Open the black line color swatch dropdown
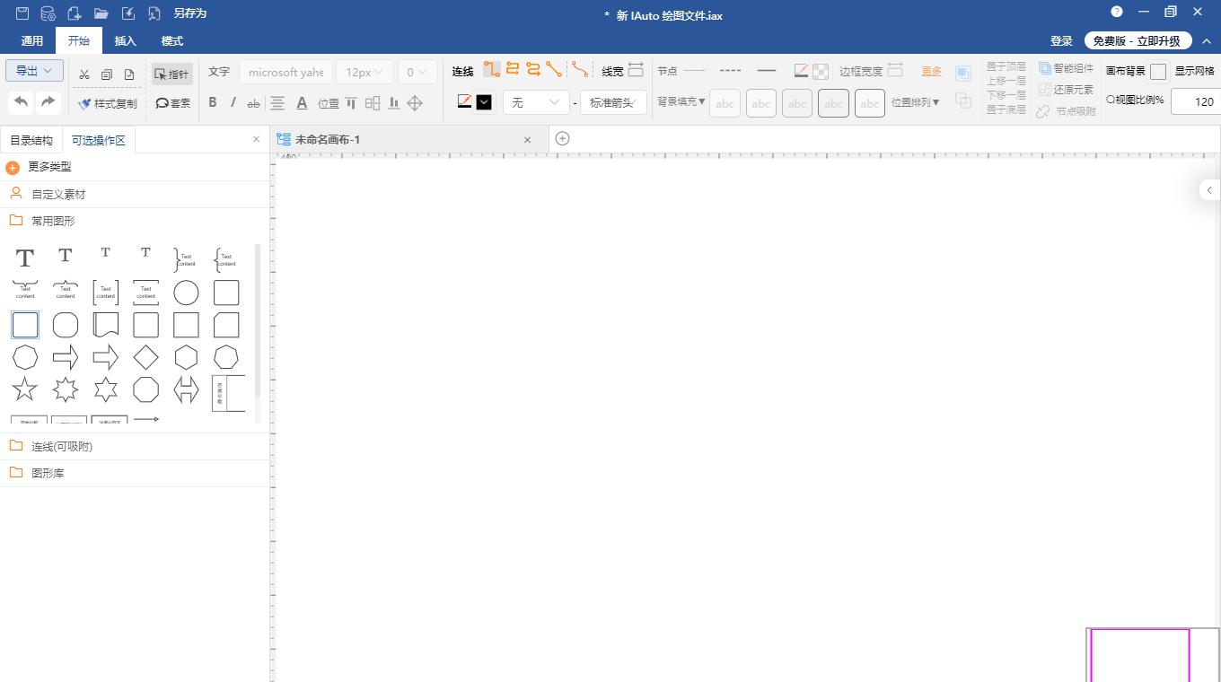 coord(484,102)
